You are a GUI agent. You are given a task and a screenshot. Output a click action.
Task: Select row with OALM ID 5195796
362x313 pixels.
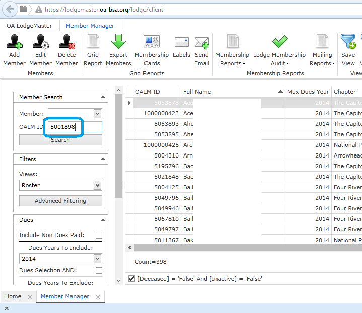click(244, 166)
